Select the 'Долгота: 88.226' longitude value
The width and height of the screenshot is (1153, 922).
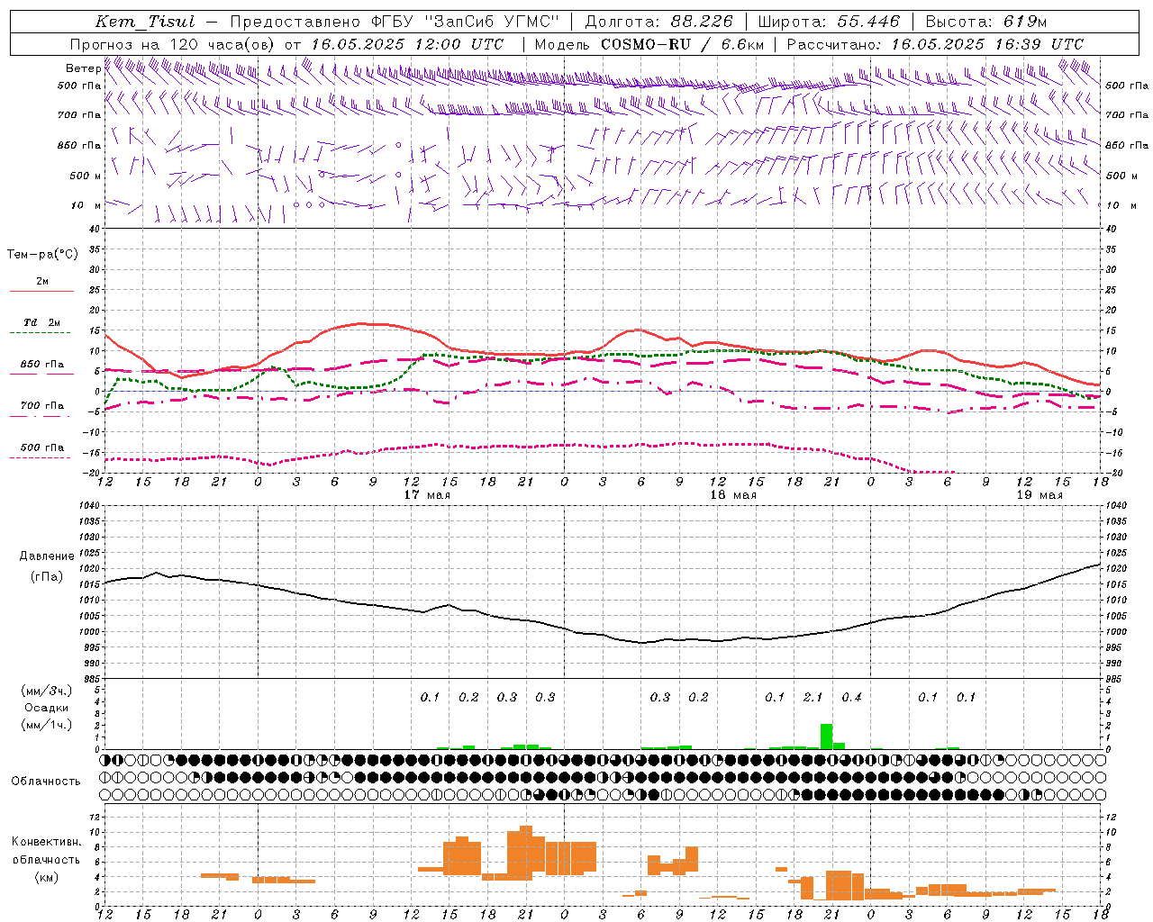click(x=659, y=22)
